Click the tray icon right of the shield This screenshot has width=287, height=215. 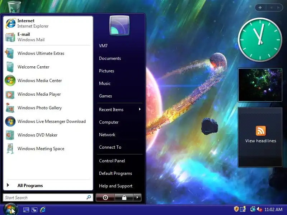coord(243,209)
